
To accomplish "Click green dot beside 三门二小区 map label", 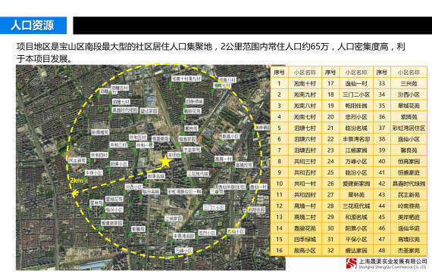I will tap(202, 213).
